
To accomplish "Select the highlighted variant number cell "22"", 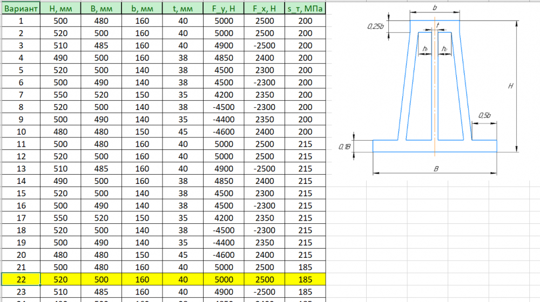I will [21, 280].
